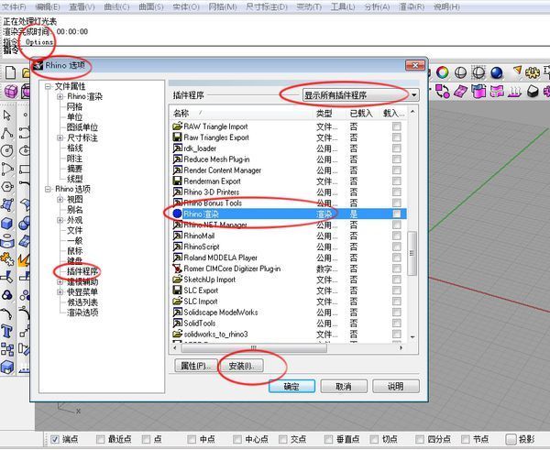Screen dimensions: 550x450
Task: Click the gear options icon in toolbar
Action: [532, 72]
